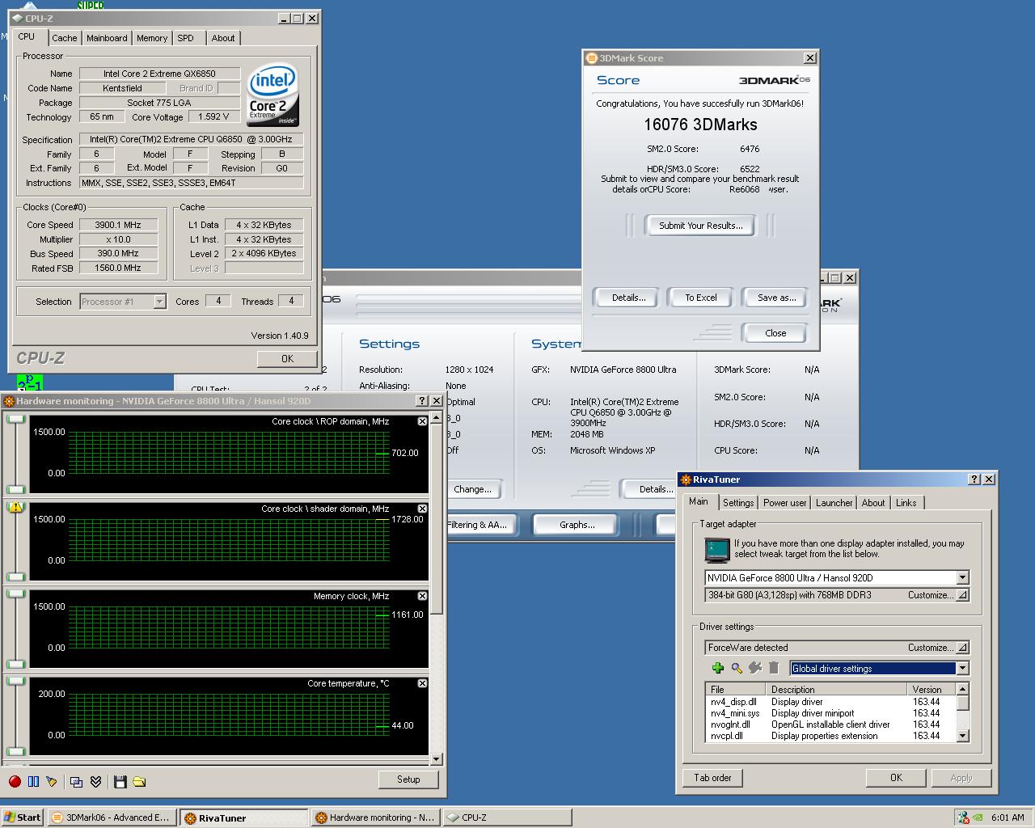Click OK in the CPU-Z window
The height and width of the screenshot is (828, 1035).
point(287,359)
